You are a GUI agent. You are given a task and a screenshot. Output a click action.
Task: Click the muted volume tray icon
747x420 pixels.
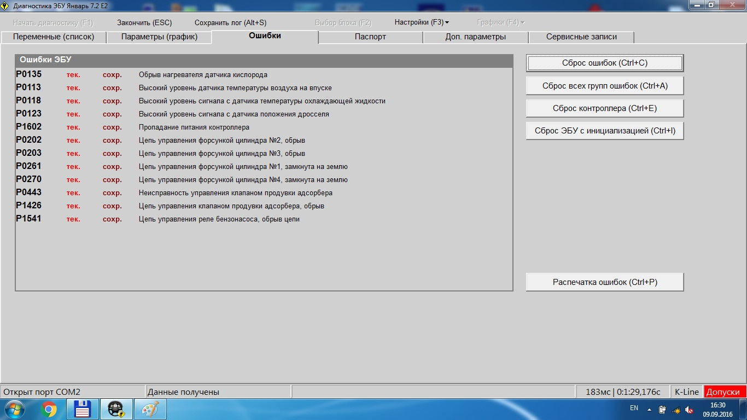coord(689,409)
